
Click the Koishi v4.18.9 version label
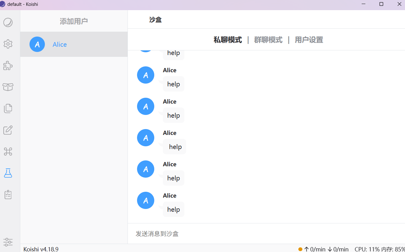click(x=41, y=249)
